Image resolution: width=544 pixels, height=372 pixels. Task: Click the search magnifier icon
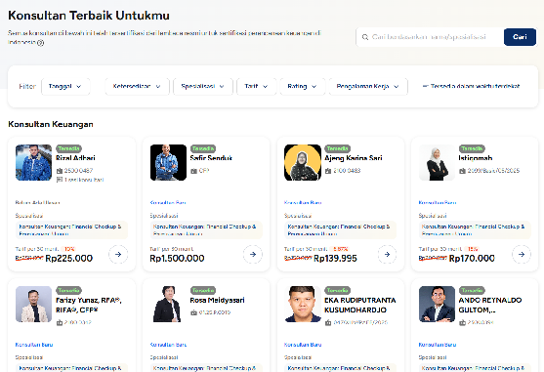click(365, 37)
